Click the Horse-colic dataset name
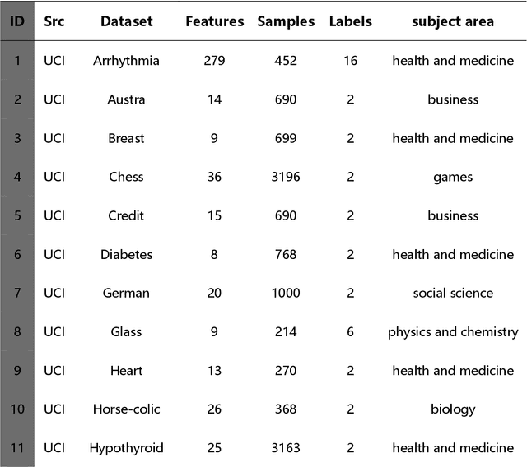 point(126,409)
